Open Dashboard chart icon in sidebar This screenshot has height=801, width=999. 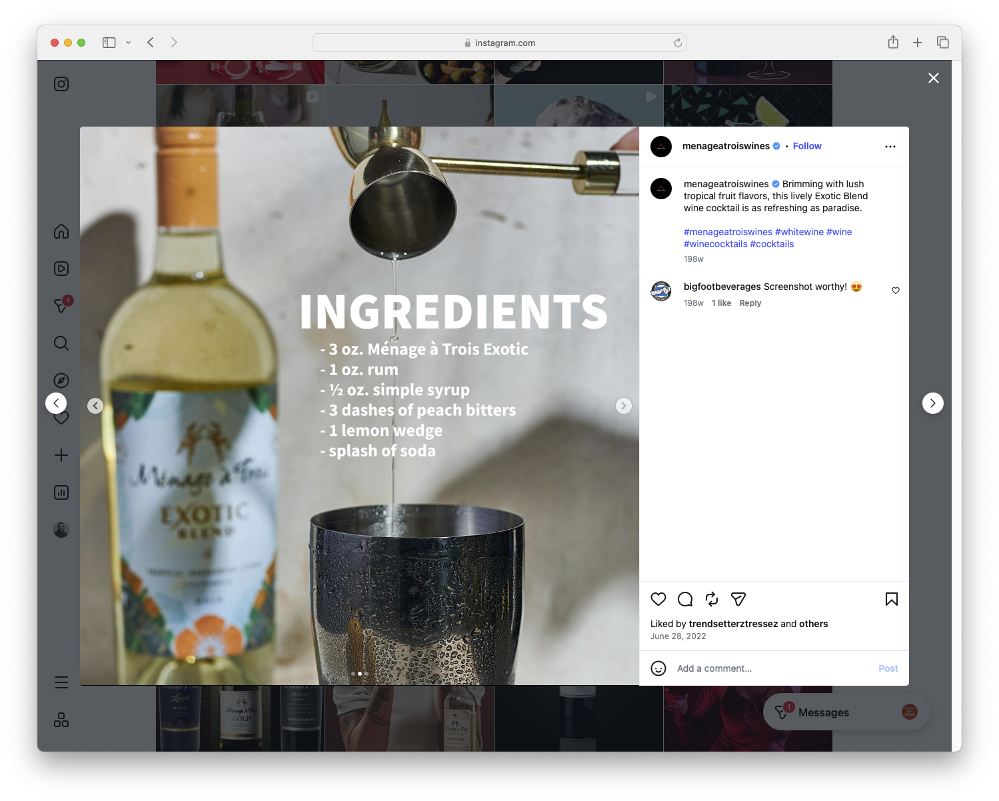click(61, 492)
